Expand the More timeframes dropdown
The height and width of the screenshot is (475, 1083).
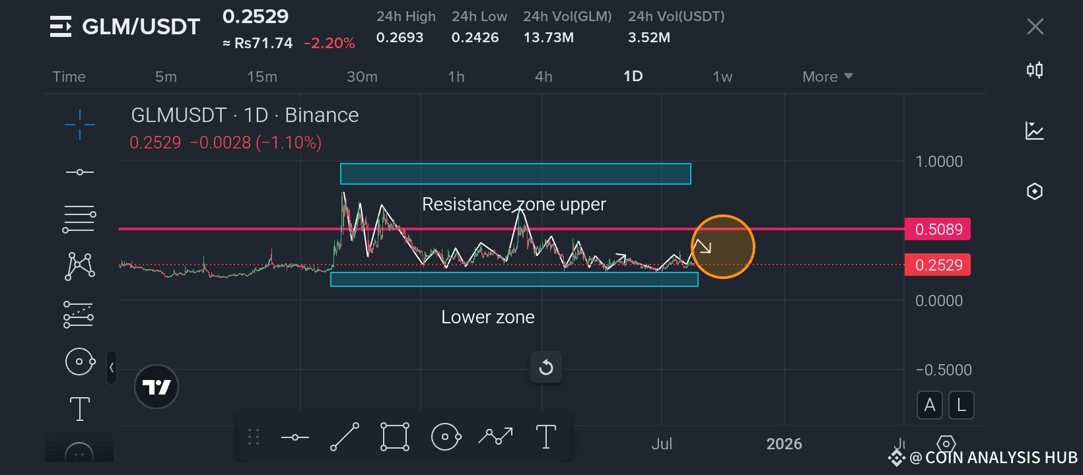click(x=827, y=77)
